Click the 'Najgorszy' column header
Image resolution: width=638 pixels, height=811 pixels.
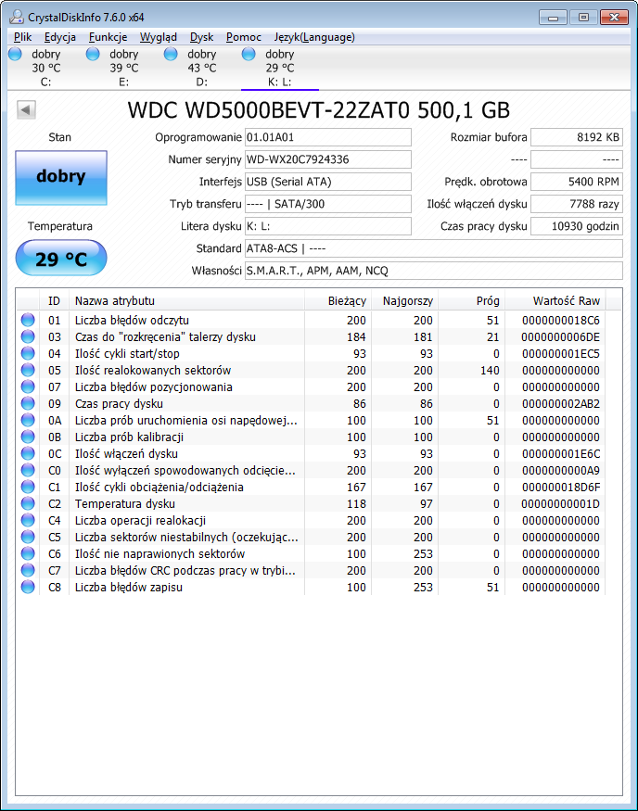[404, 301]
